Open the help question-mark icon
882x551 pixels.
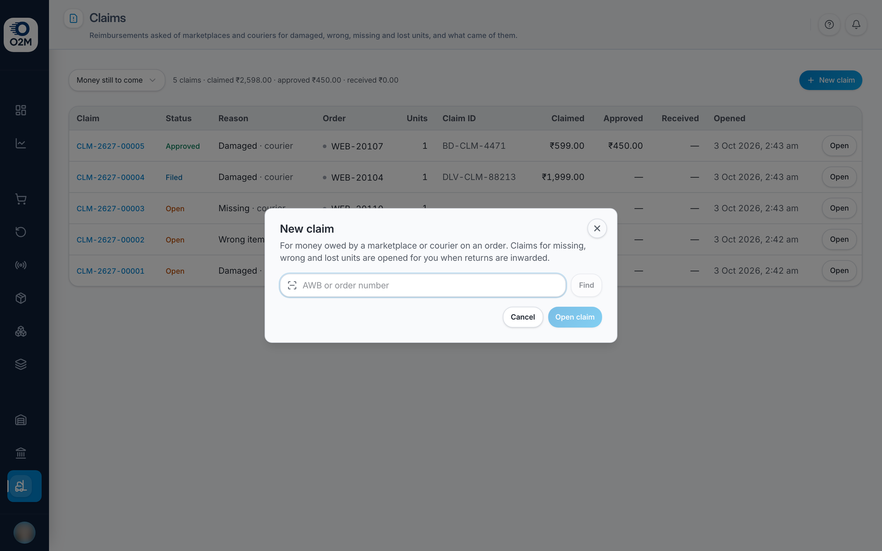829,25
